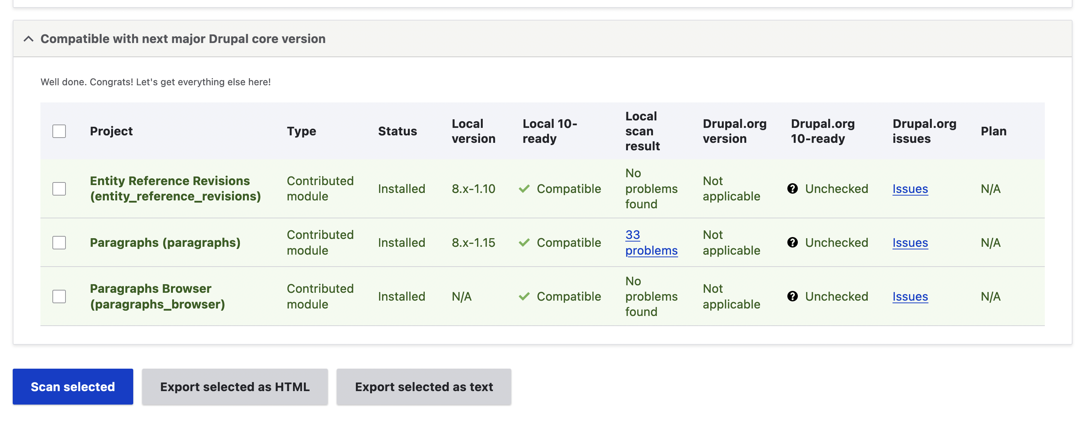Click the 8.x-1.10 version value
1077x427 pixels.
(473, 189)
